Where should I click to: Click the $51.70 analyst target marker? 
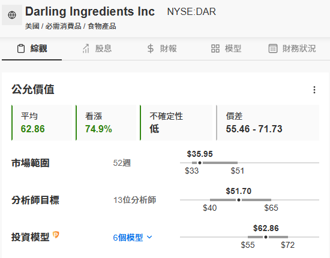[239, 200]
